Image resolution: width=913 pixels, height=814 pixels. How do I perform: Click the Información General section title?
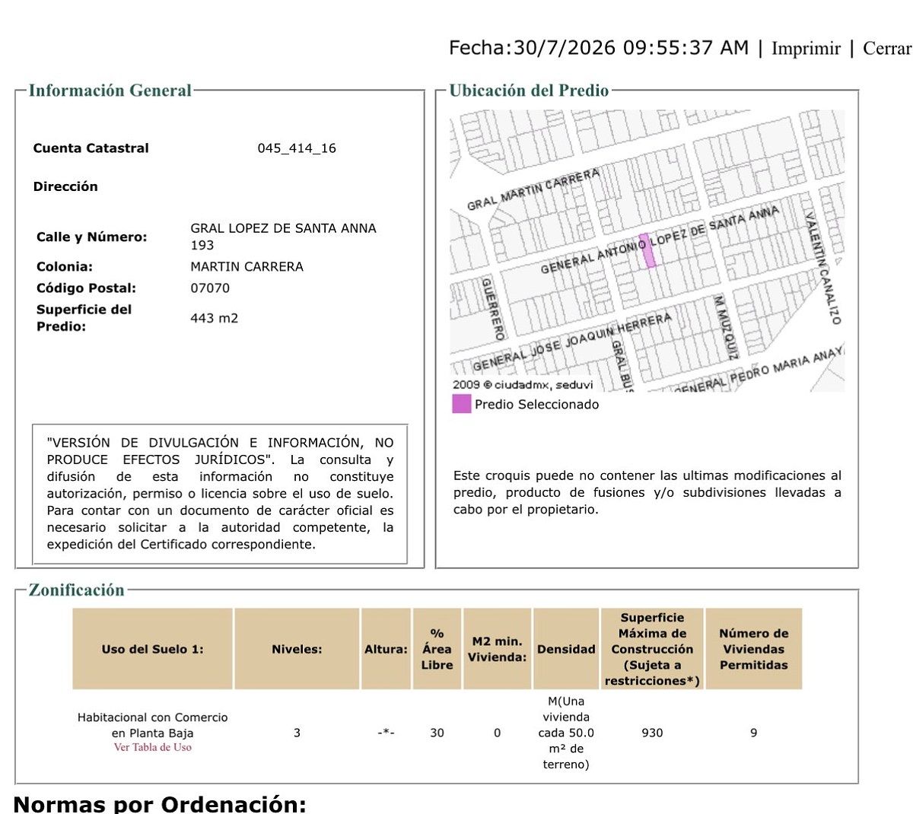(110, 91)
